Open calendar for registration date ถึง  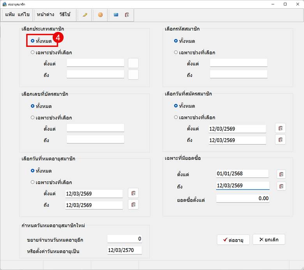(280, 140)
